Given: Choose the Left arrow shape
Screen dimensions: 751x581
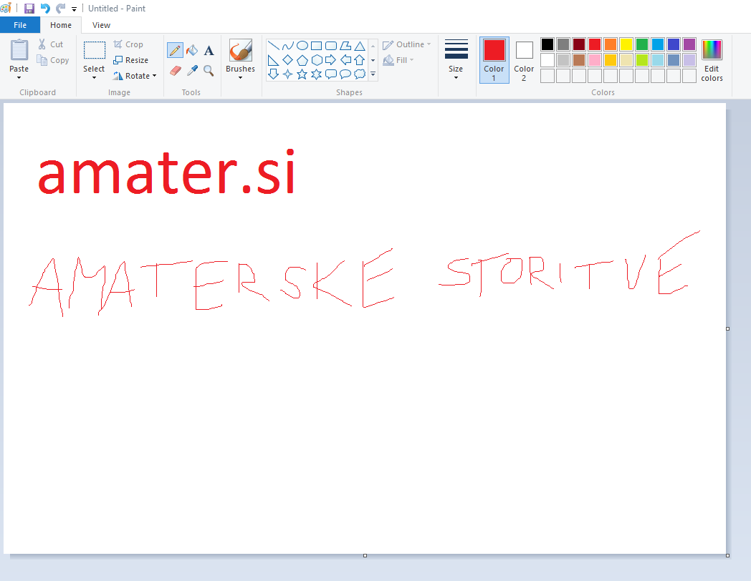Looking at the screenshot, I should click(345, 60).
